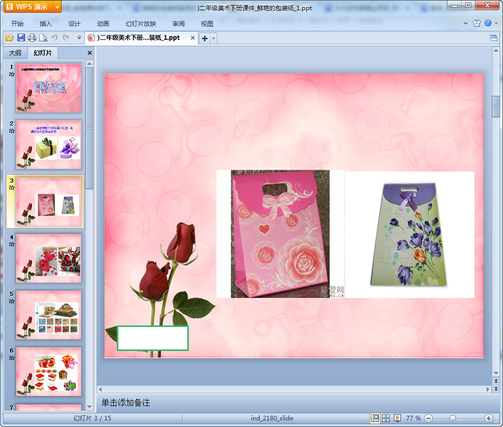Select slide 1 thumbnail
This screenshot has width=503, height=427.
pyautogui.click(x=49, y=88)
